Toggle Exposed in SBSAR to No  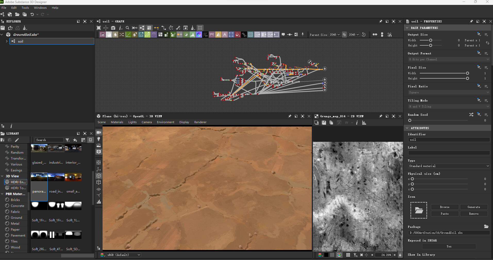coord(449,246)
